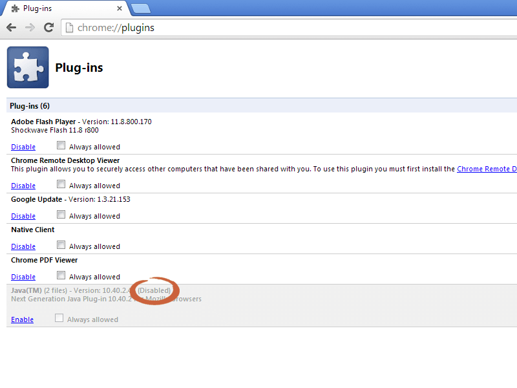Check Always allowed for Native Client

61,244
